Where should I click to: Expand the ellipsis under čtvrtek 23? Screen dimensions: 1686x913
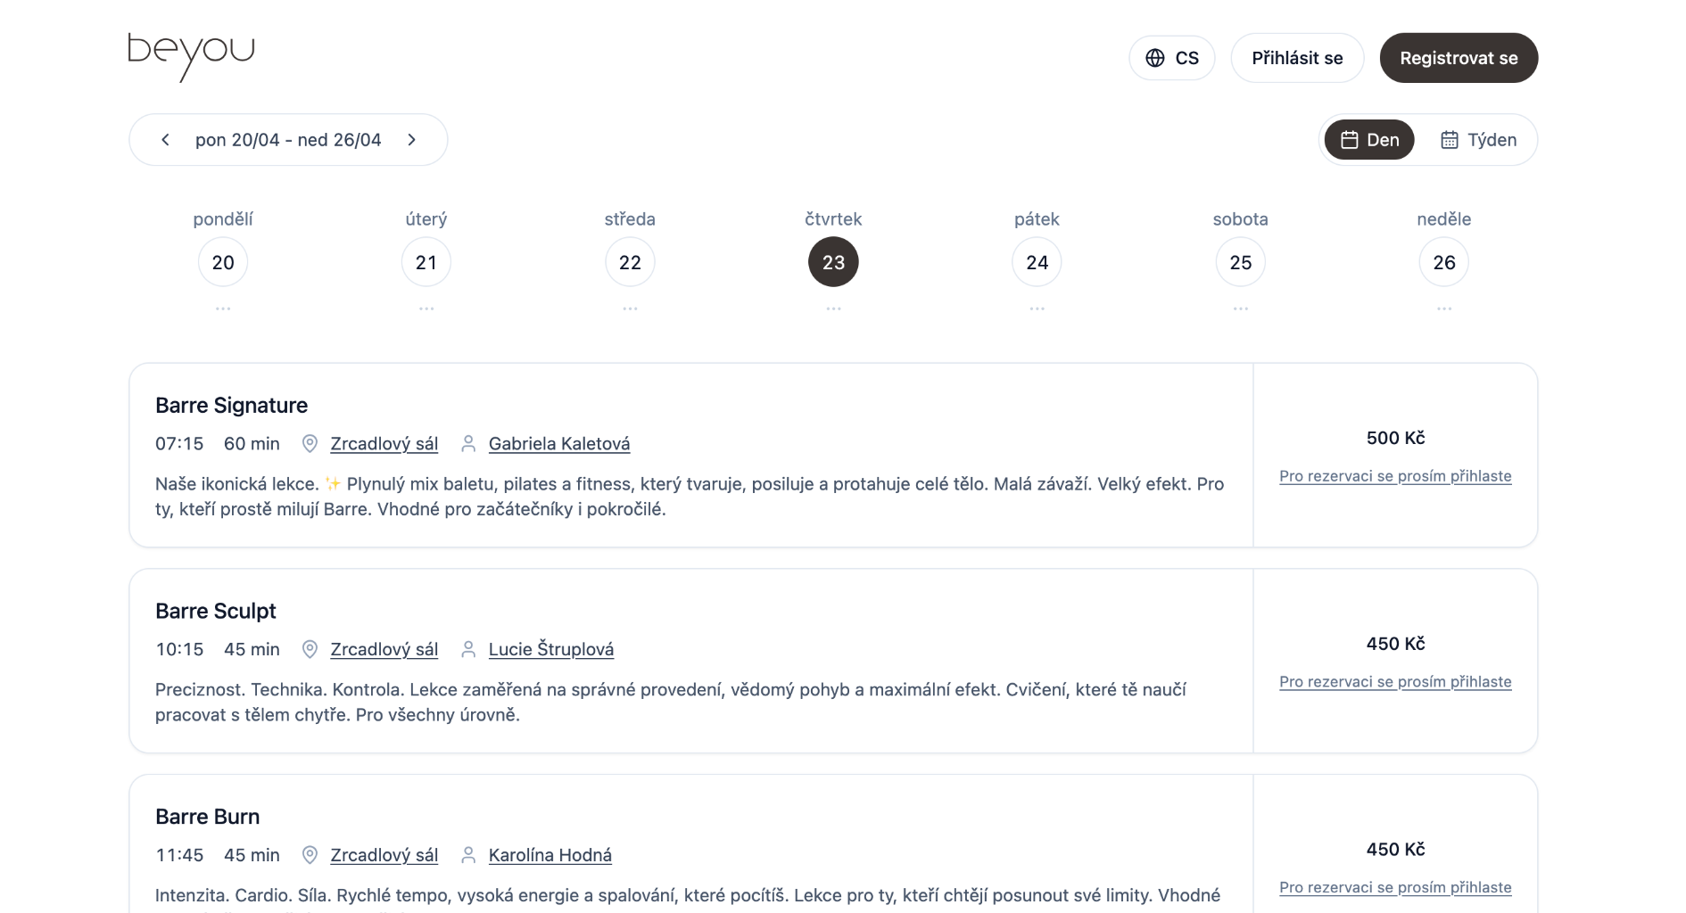(832, 307)
